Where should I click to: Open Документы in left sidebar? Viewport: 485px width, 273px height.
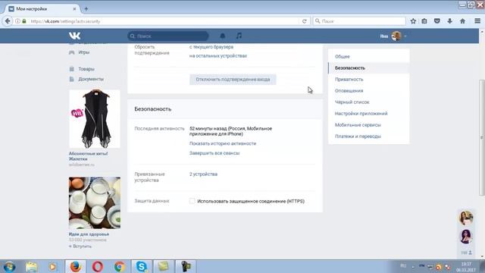click(91, 79)
